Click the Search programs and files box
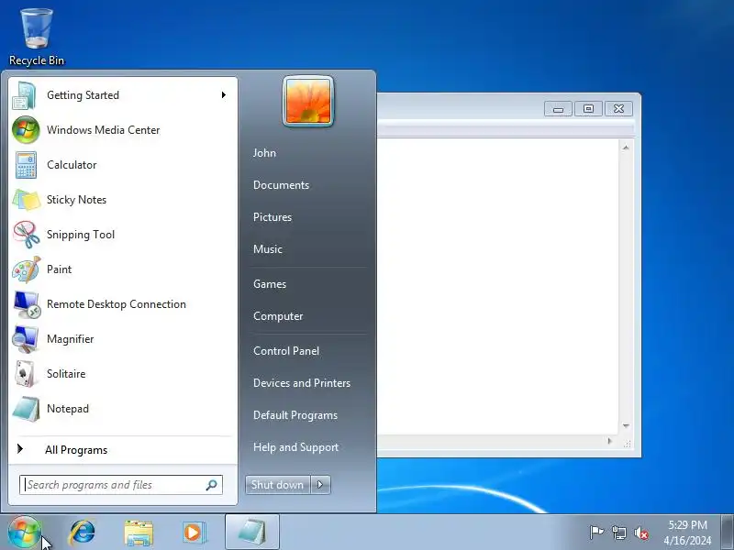The image size is (734, 550). (x=120, y=485)
